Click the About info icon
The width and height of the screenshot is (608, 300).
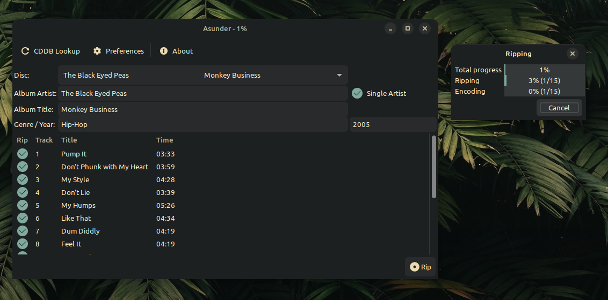click(x=164, y=51)
